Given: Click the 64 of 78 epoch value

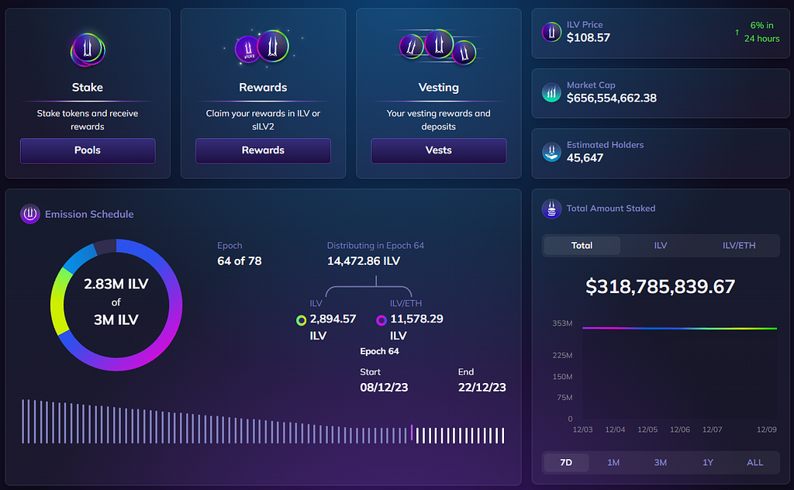Looking at the screenshot, I should (x=240, y=261).
